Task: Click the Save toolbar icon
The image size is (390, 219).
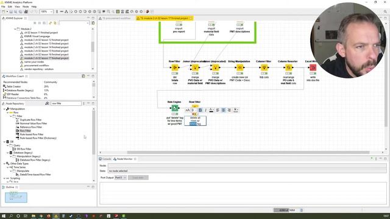Action: [x=11, y=12]
